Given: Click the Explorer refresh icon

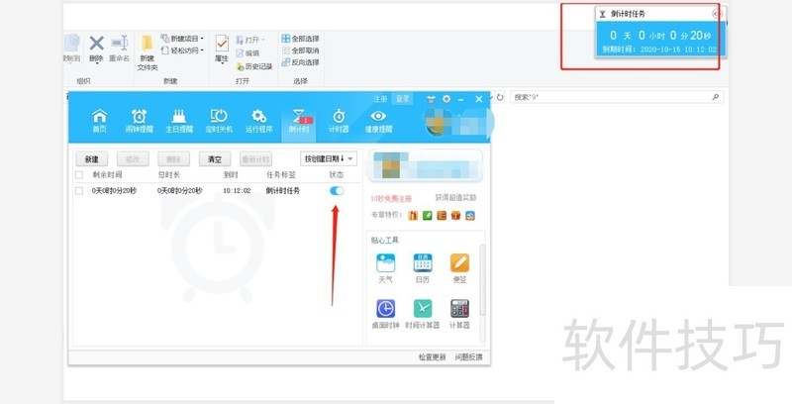Looking at the screenshot, I should click(500, 97).
